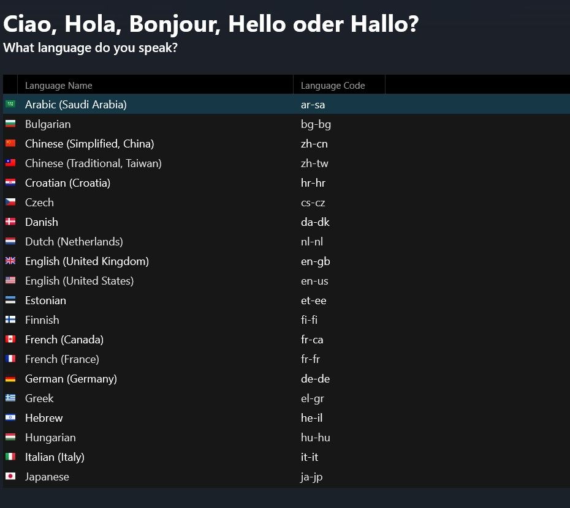Select German (Germany) language row

(286, 379)
